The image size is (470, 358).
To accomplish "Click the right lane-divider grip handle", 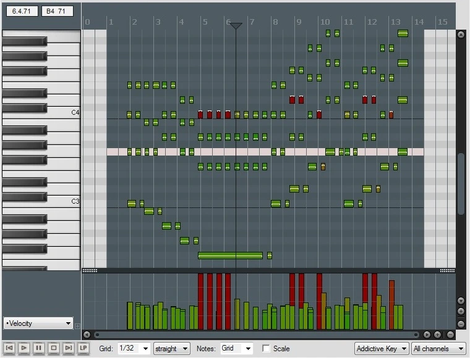I will coord(447,270).
